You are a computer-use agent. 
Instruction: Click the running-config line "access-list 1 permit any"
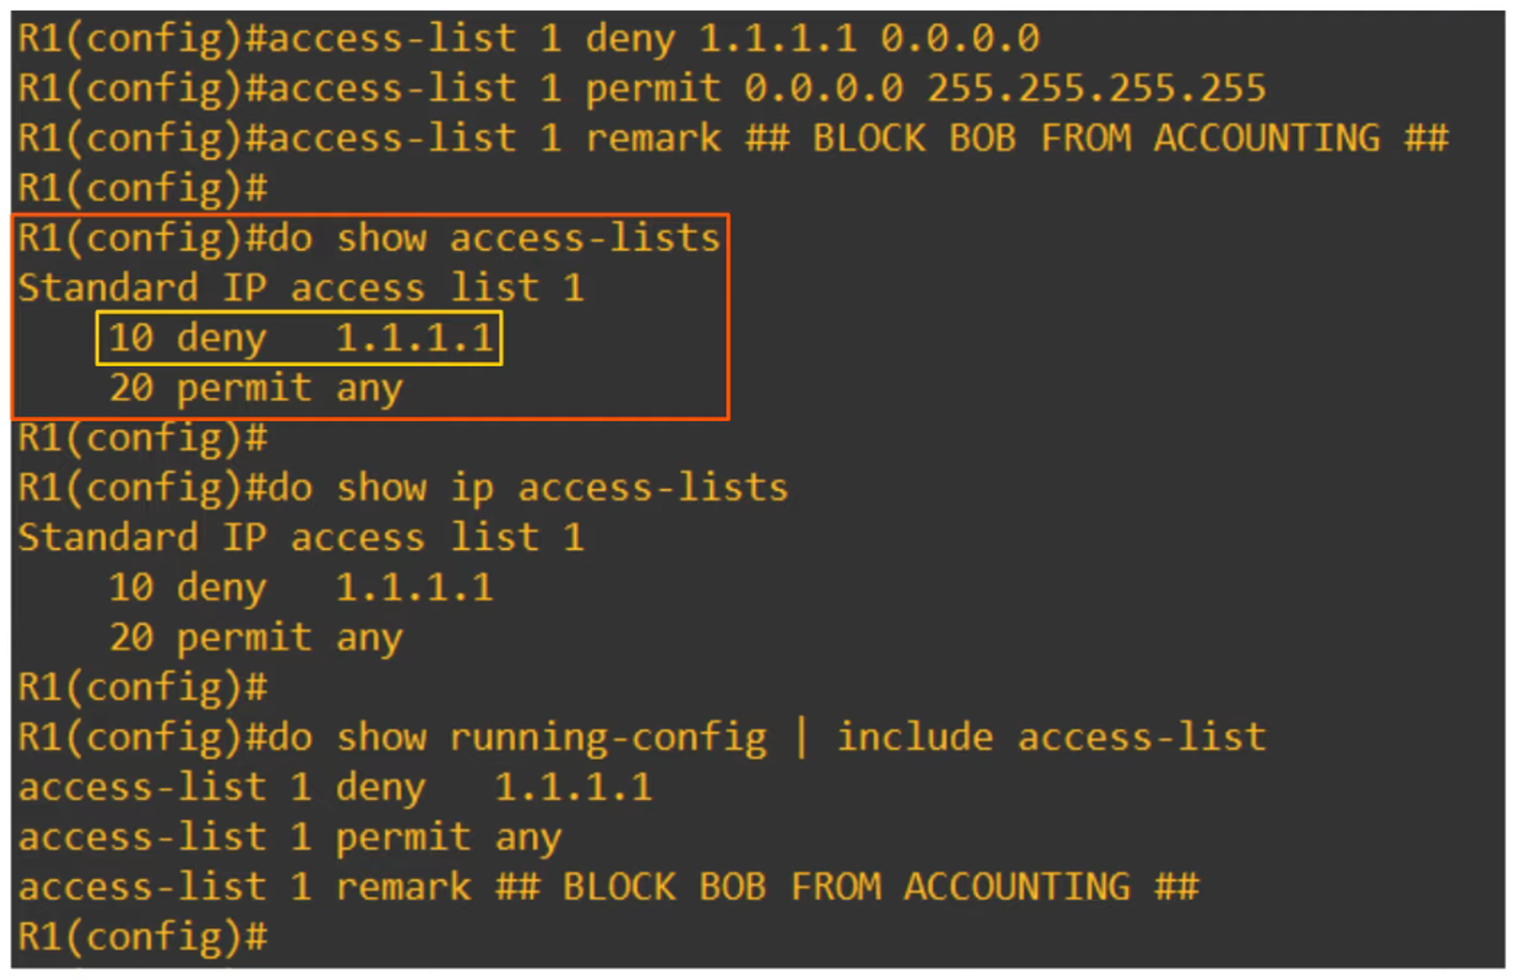tap(290, 837)
